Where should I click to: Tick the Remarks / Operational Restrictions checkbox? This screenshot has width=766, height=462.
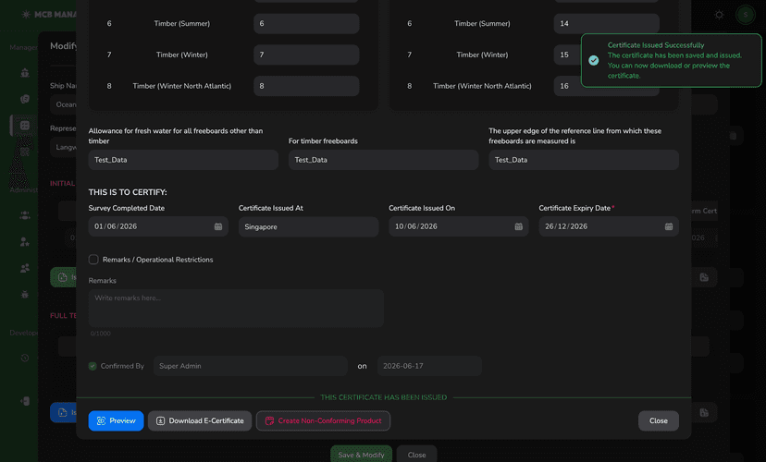[x=93, y=260]
